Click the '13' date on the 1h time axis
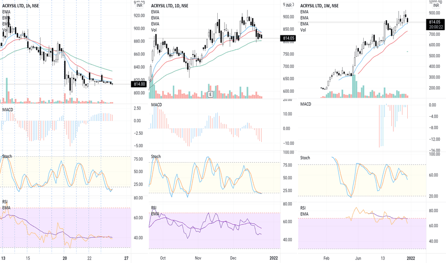The height and width of the screenshot is (263, 446). pyautogui.click(x=3, y=258)
